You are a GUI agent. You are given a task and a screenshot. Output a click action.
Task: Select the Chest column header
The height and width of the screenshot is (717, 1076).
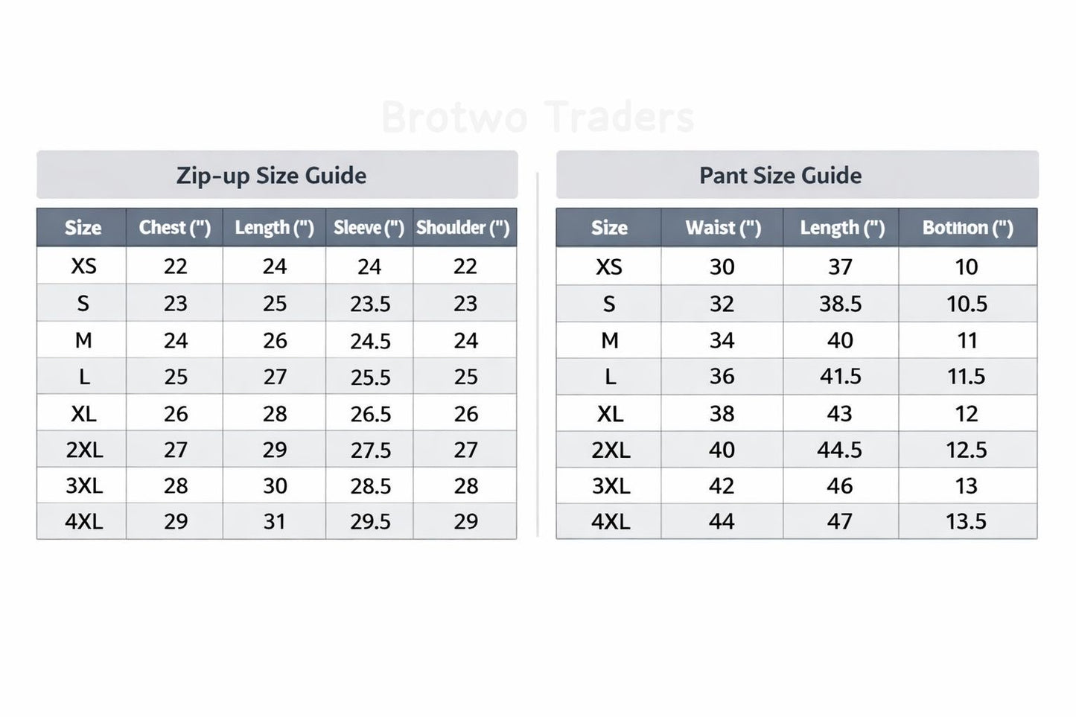tap(175, 228)
